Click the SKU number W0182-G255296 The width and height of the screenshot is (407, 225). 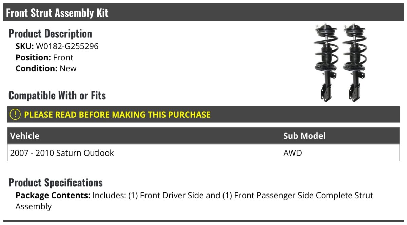[x=67, y=46]
